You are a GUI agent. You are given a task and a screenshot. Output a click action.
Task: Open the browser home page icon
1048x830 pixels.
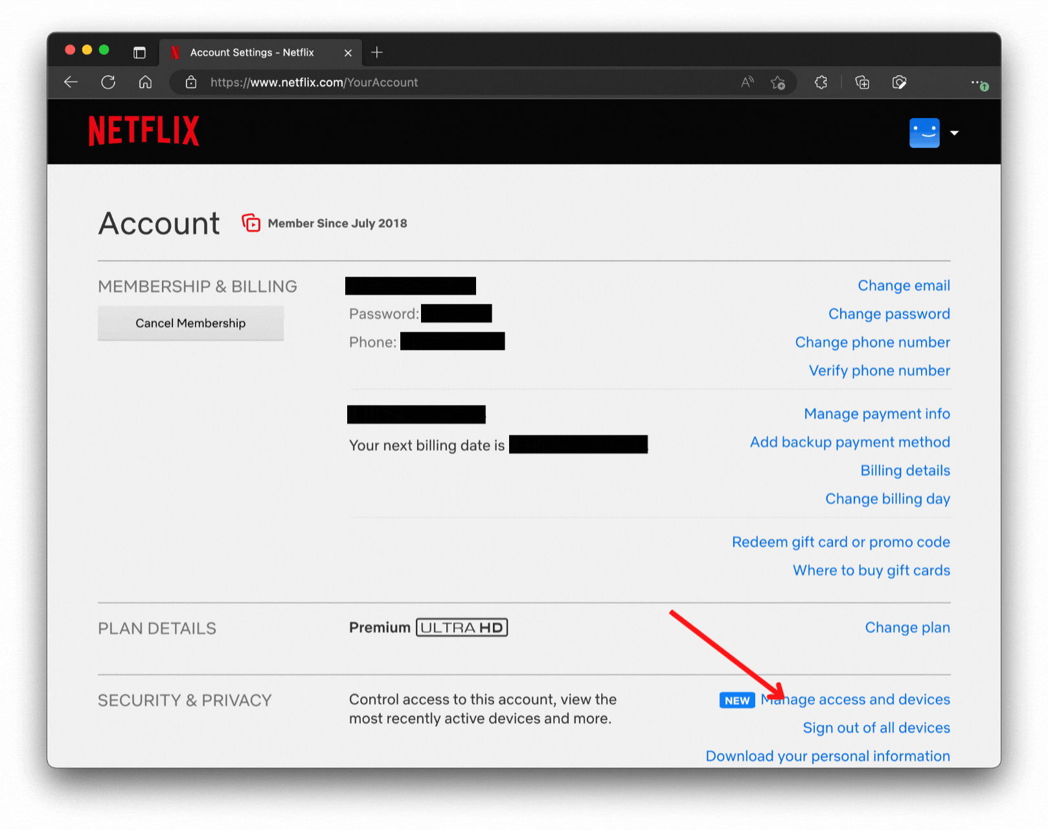tap(146, 82)
